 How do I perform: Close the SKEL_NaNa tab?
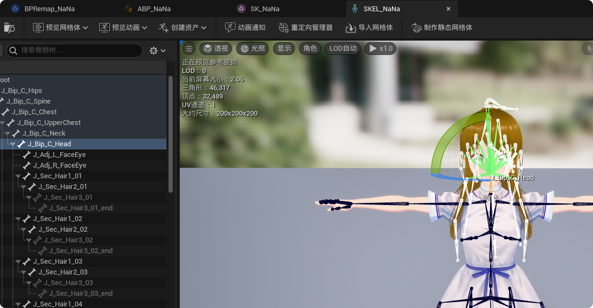(x=448, y=9)
